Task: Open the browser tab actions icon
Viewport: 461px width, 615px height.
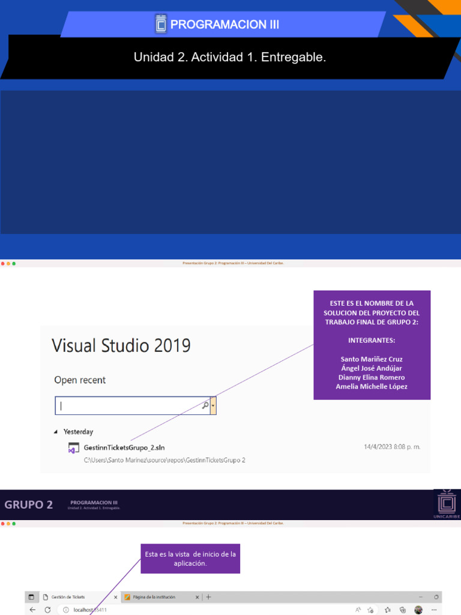Action: click(31, 597)
